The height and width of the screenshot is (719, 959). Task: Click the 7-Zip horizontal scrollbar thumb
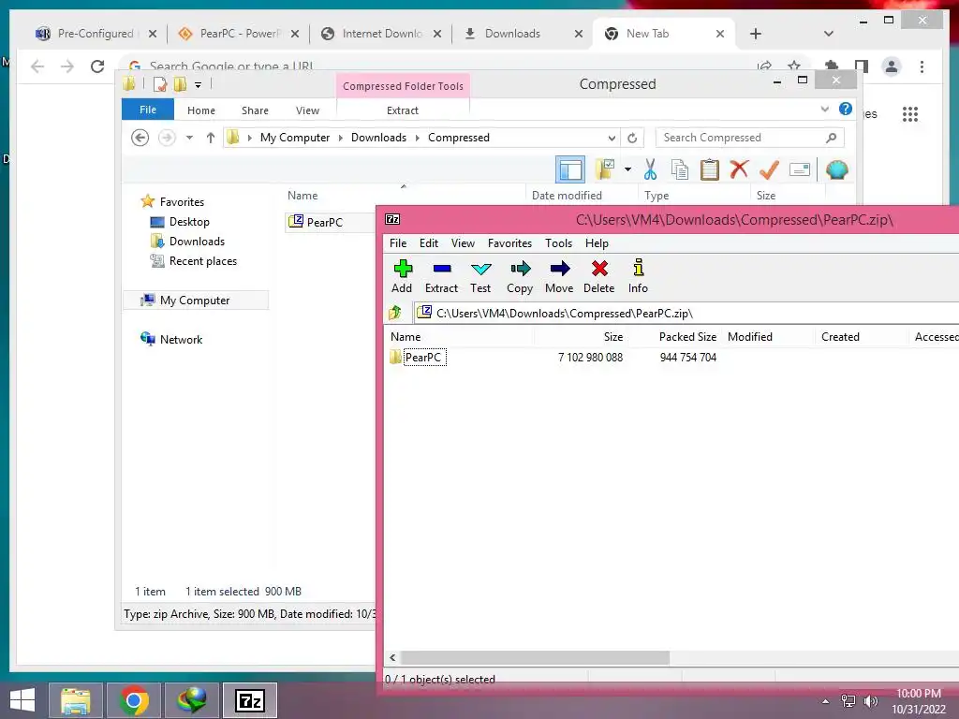tap(535, 658)
